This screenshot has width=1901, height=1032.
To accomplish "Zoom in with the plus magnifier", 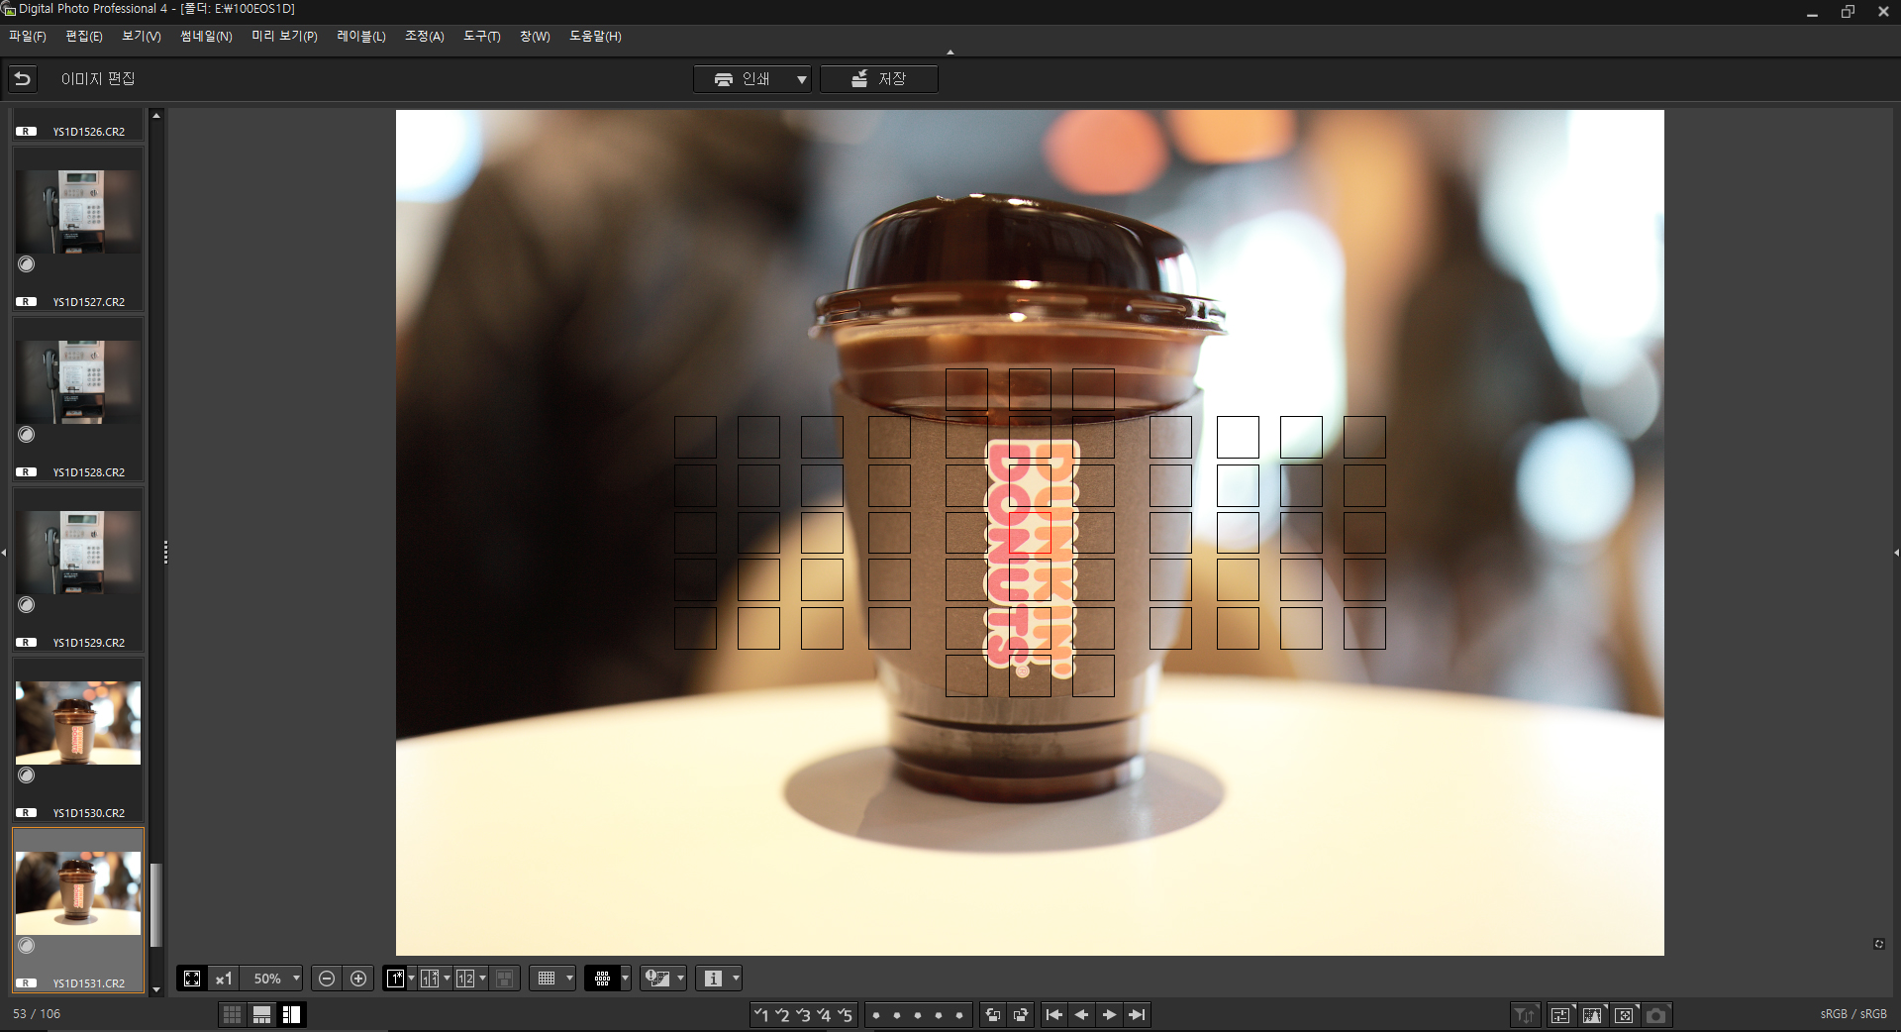I will [358, 979].
